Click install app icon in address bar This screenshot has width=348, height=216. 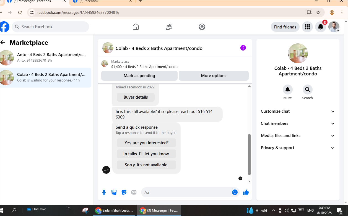[309, 12]
